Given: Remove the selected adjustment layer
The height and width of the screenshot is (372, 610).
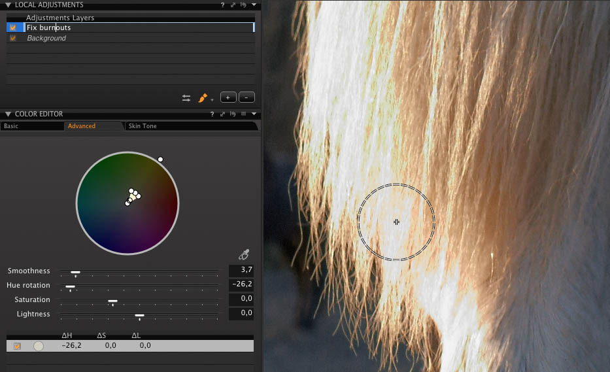Looking at the screenshot, I should (x=246, y=97).
